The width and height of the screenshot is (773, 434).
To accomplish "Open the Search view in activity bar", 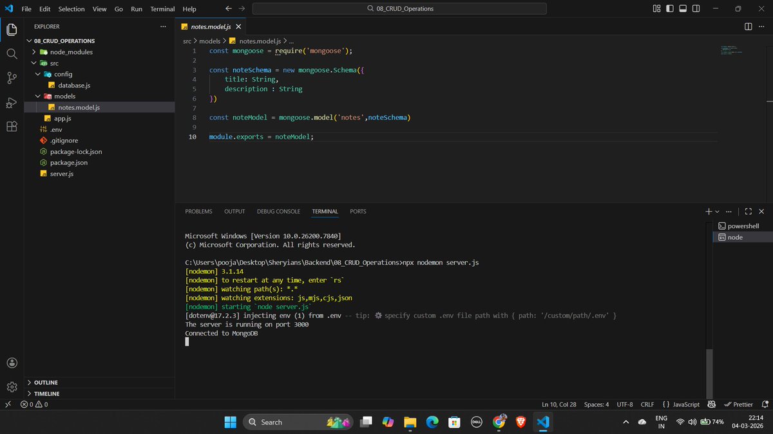I will [12, 54].
